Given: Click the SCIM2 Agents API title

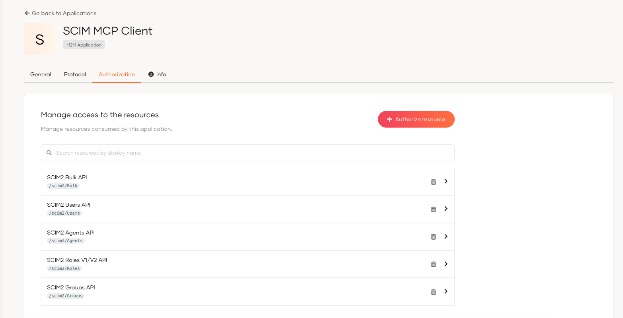Looking at the screenshot, I should [x=71, y=233].
